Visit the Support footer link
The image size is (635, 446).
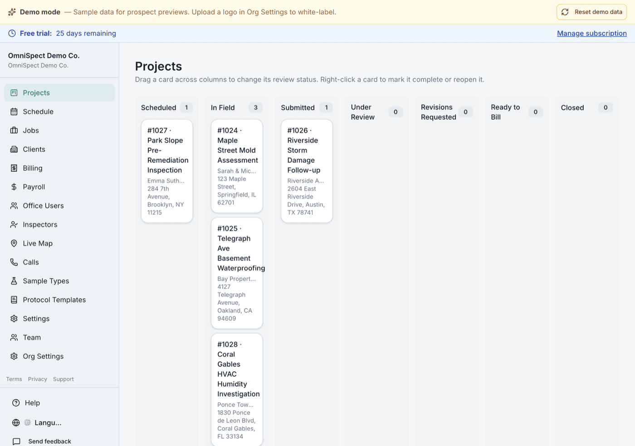point(63,379)
